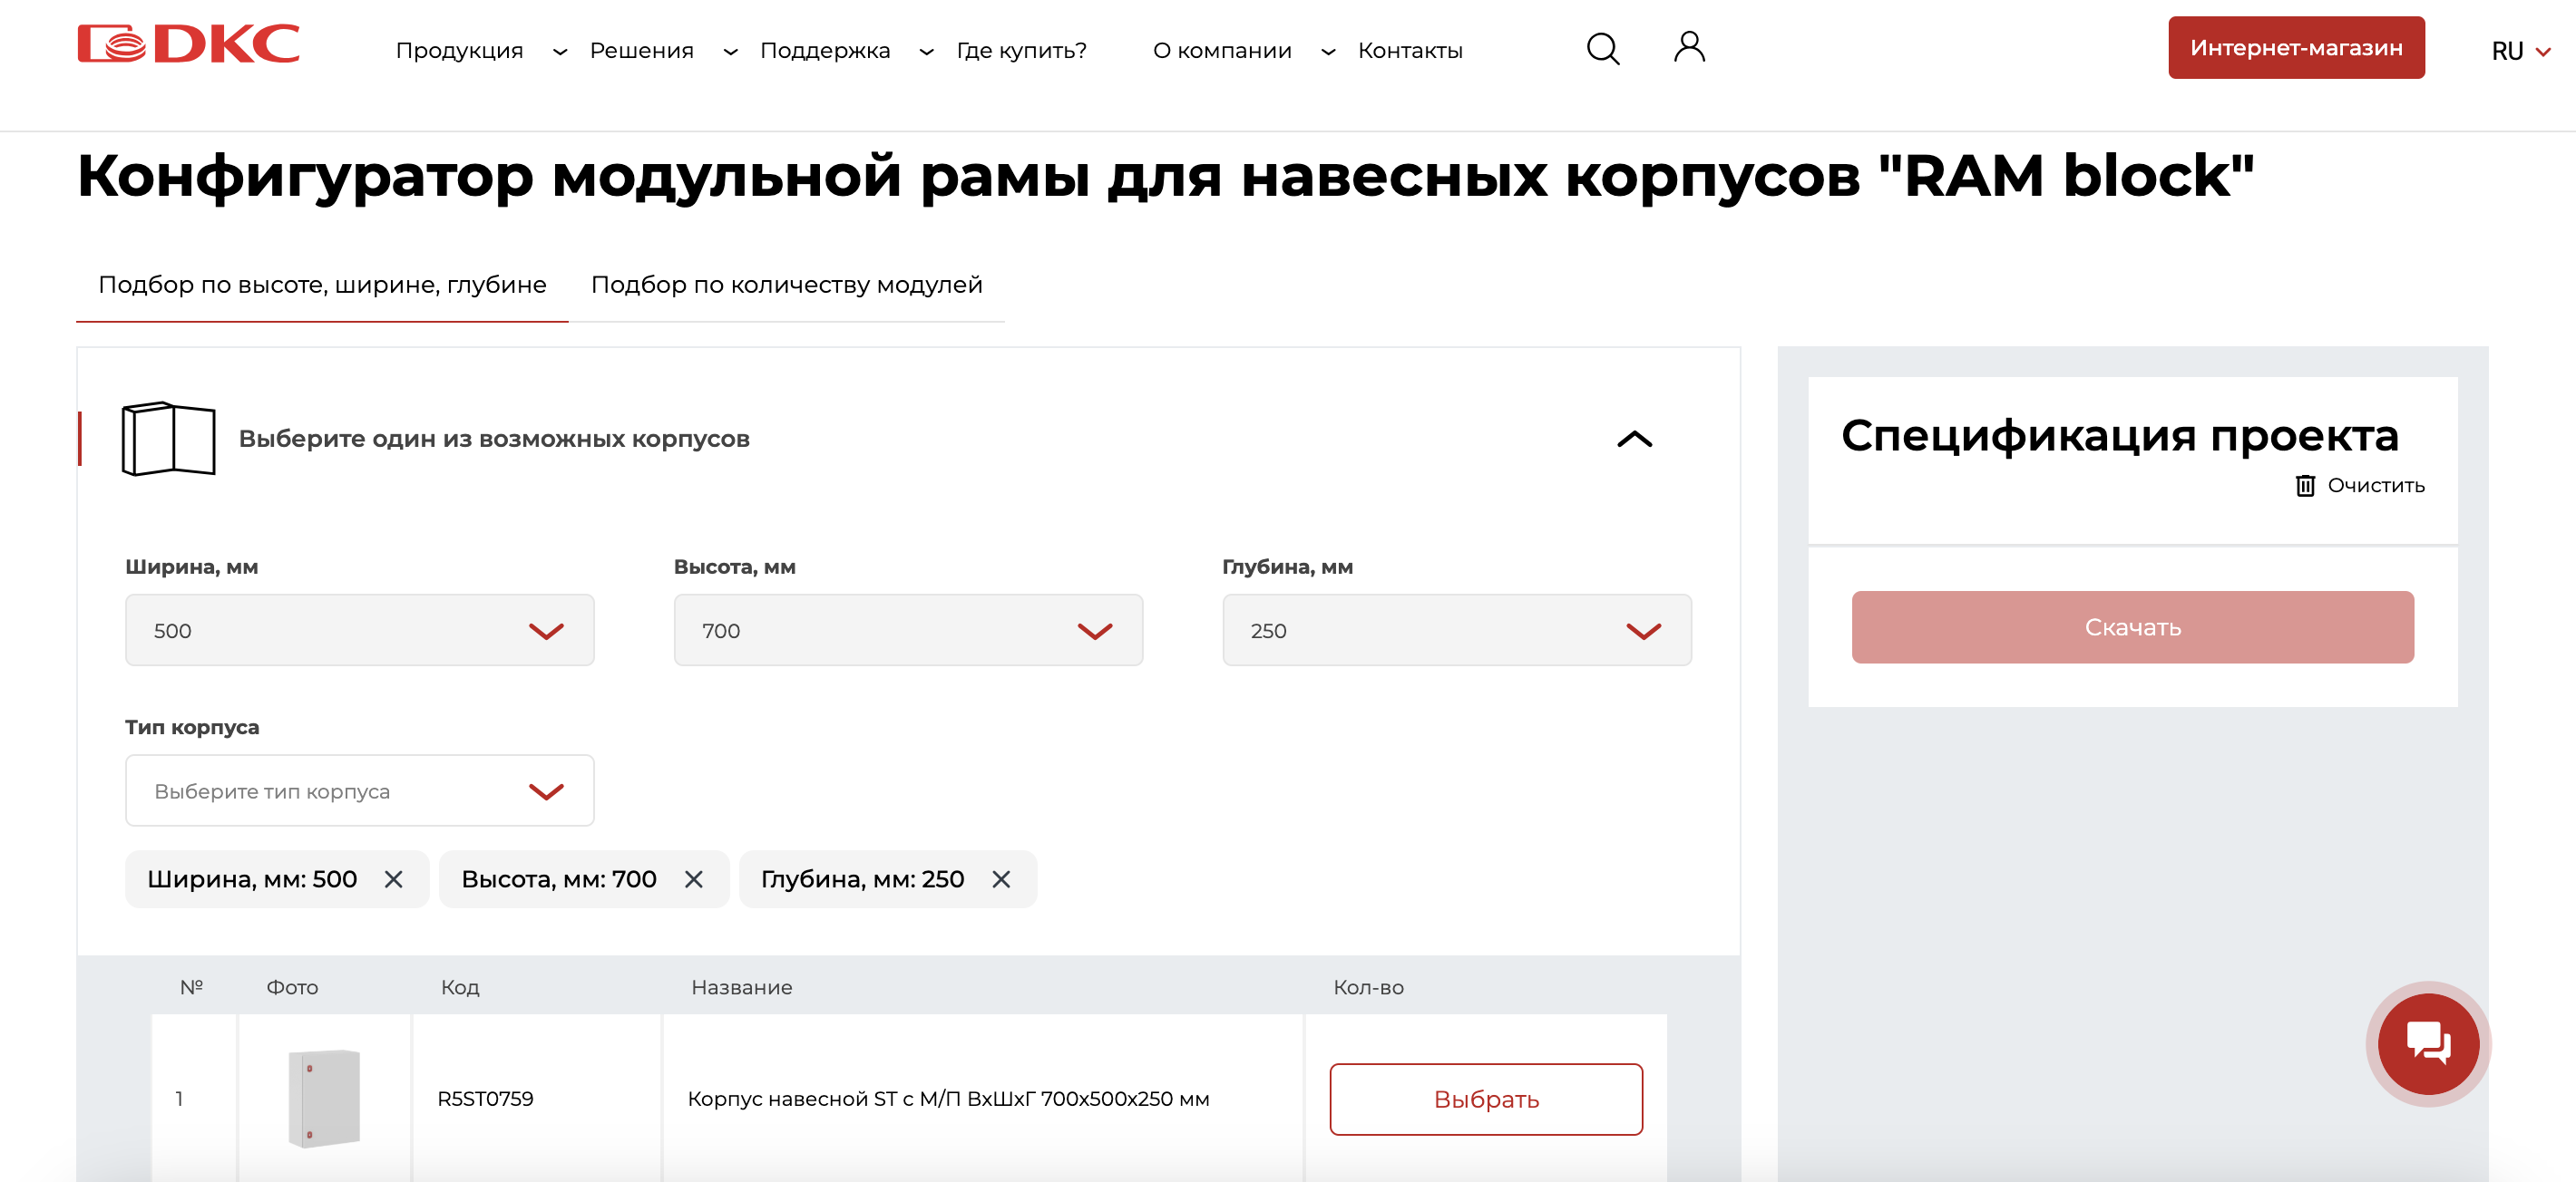Open the site search magnifier
This screenshot has width=2576, height=1182.
pos(1603,48)
